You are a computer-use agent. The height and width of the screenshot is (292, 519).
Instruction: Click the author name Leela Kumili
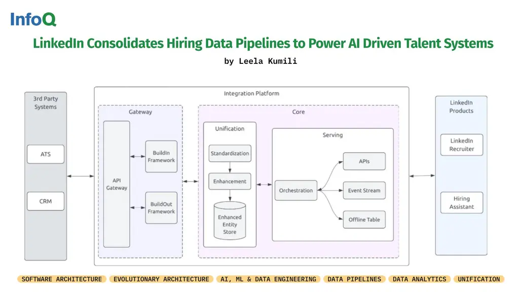(268, 61)
